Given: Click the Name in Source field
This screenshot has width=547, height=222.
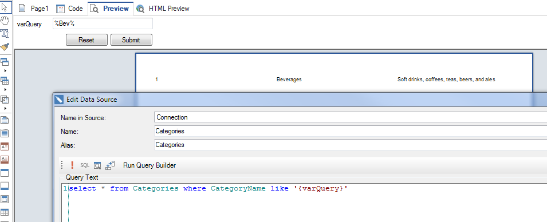Looking at the screenshot, I should pos(350,117).
